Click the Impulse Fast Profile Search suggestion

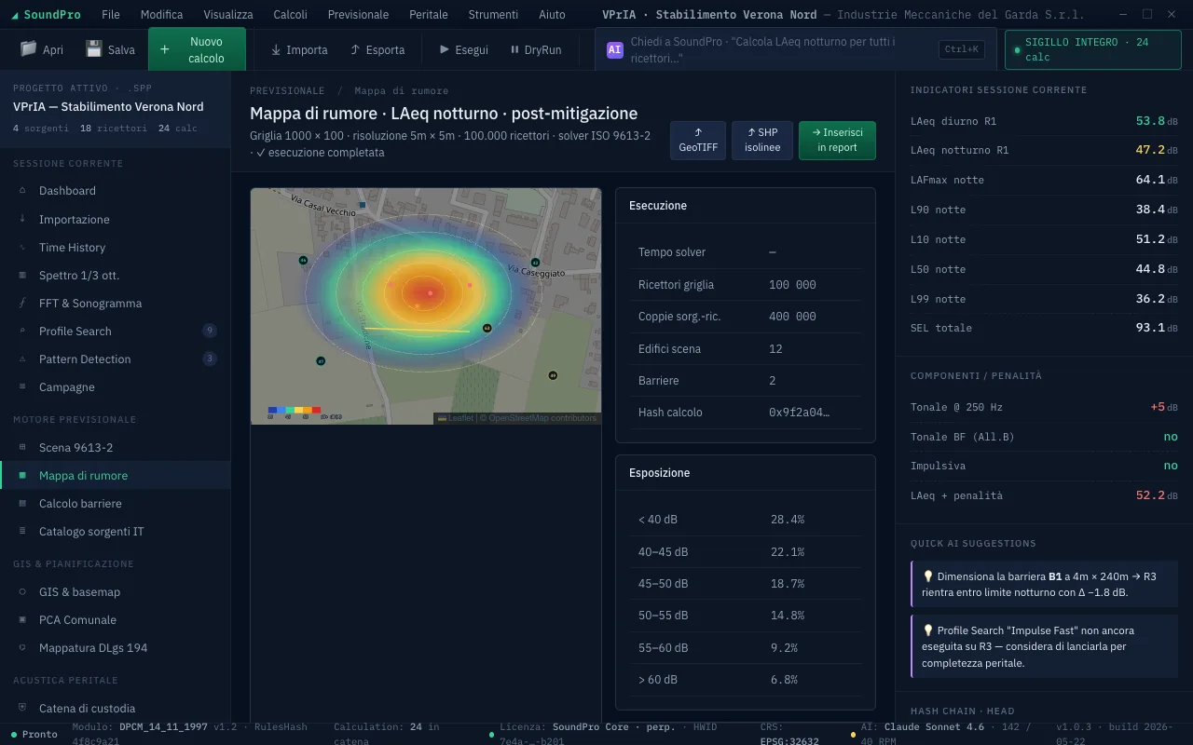(x=1044, y=646)
